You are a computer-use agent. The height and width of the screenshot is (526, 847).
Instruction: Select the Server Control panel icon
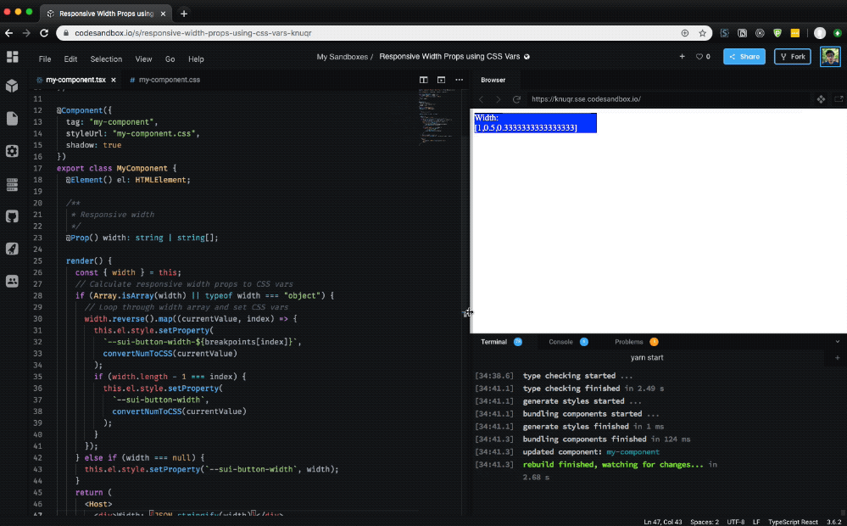point(11,184)
